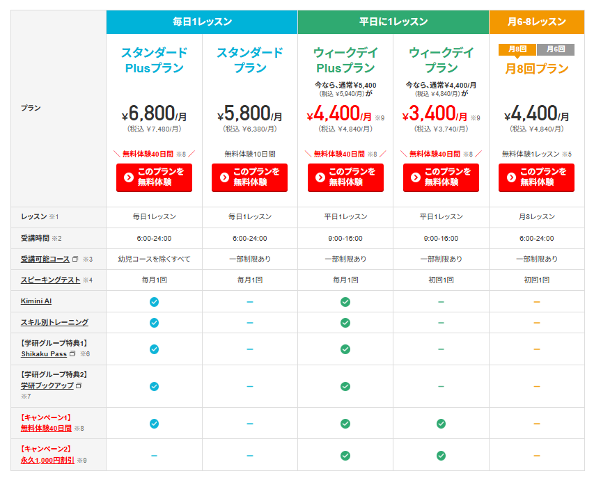Screen dimensions: 594x478
Task: Click external-link icon beside 受講可能コース
Action: 75,260
